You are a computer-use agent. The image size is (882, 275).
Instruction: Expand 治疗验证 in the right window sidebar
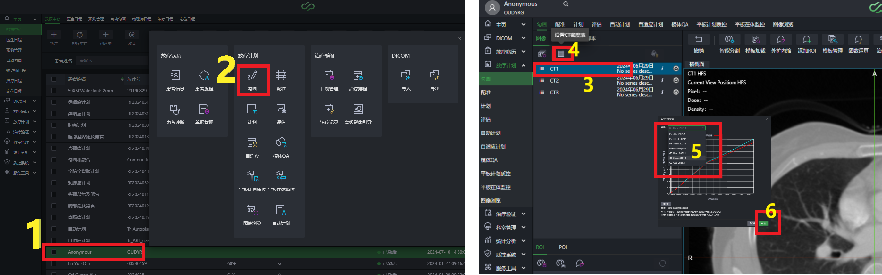[x=523, y=214]
